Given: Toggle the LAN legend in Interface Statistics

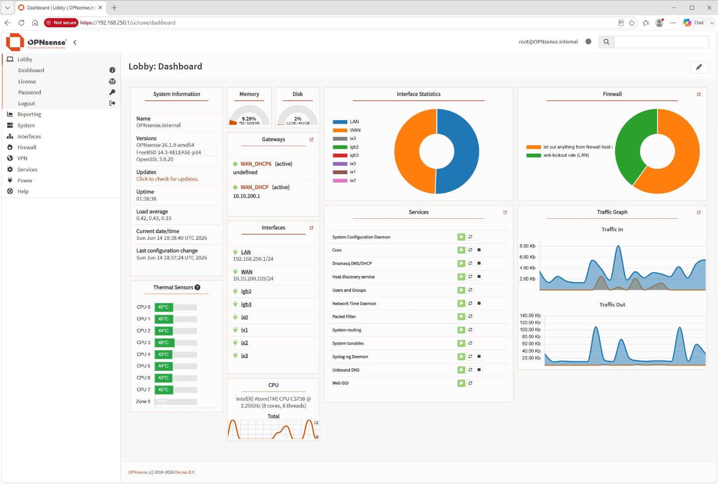Looking at the screenshot, I should point(346,122).
